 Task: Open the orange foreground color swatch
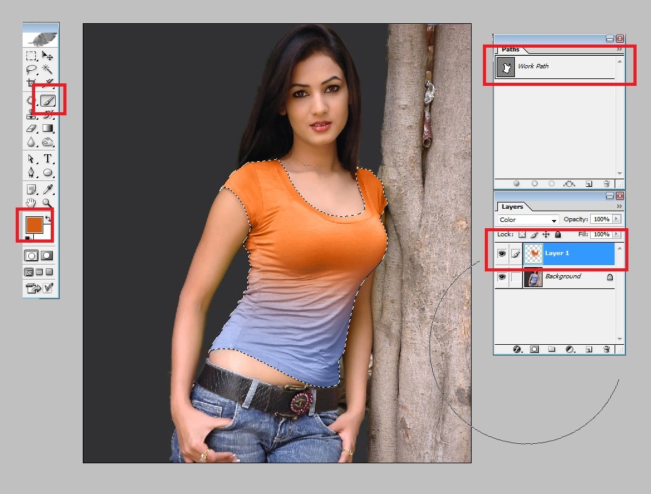point(33,224)
